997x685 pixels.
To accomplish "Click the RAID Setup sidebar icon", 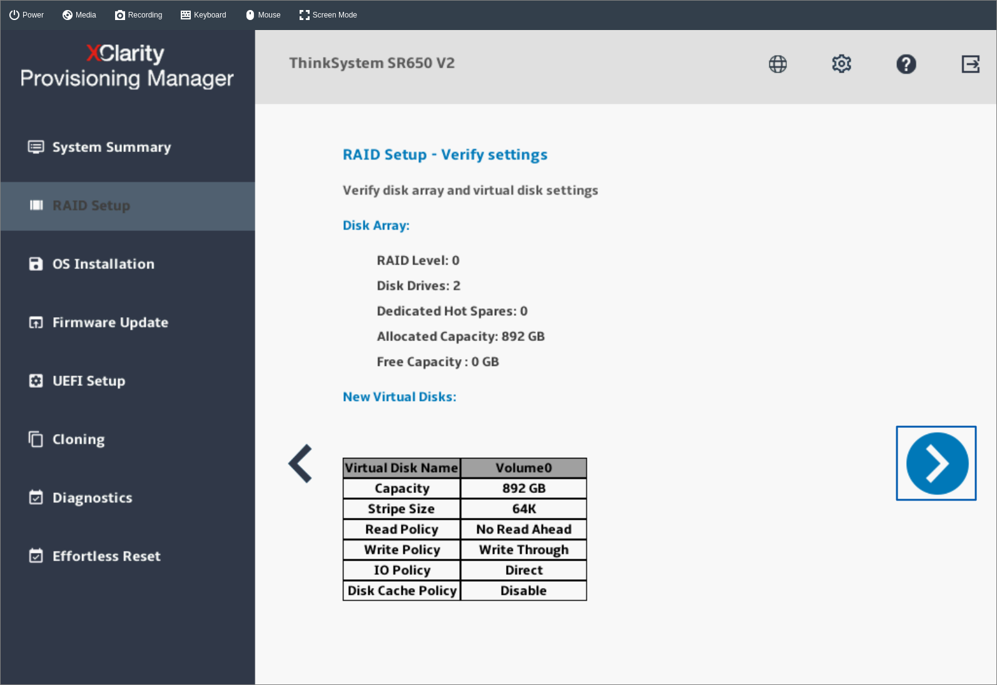I will [36, 205].
